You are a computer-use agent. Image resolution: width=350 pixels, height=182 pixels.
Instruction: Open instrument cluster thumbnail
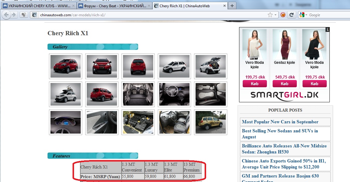tap(66, 122)
